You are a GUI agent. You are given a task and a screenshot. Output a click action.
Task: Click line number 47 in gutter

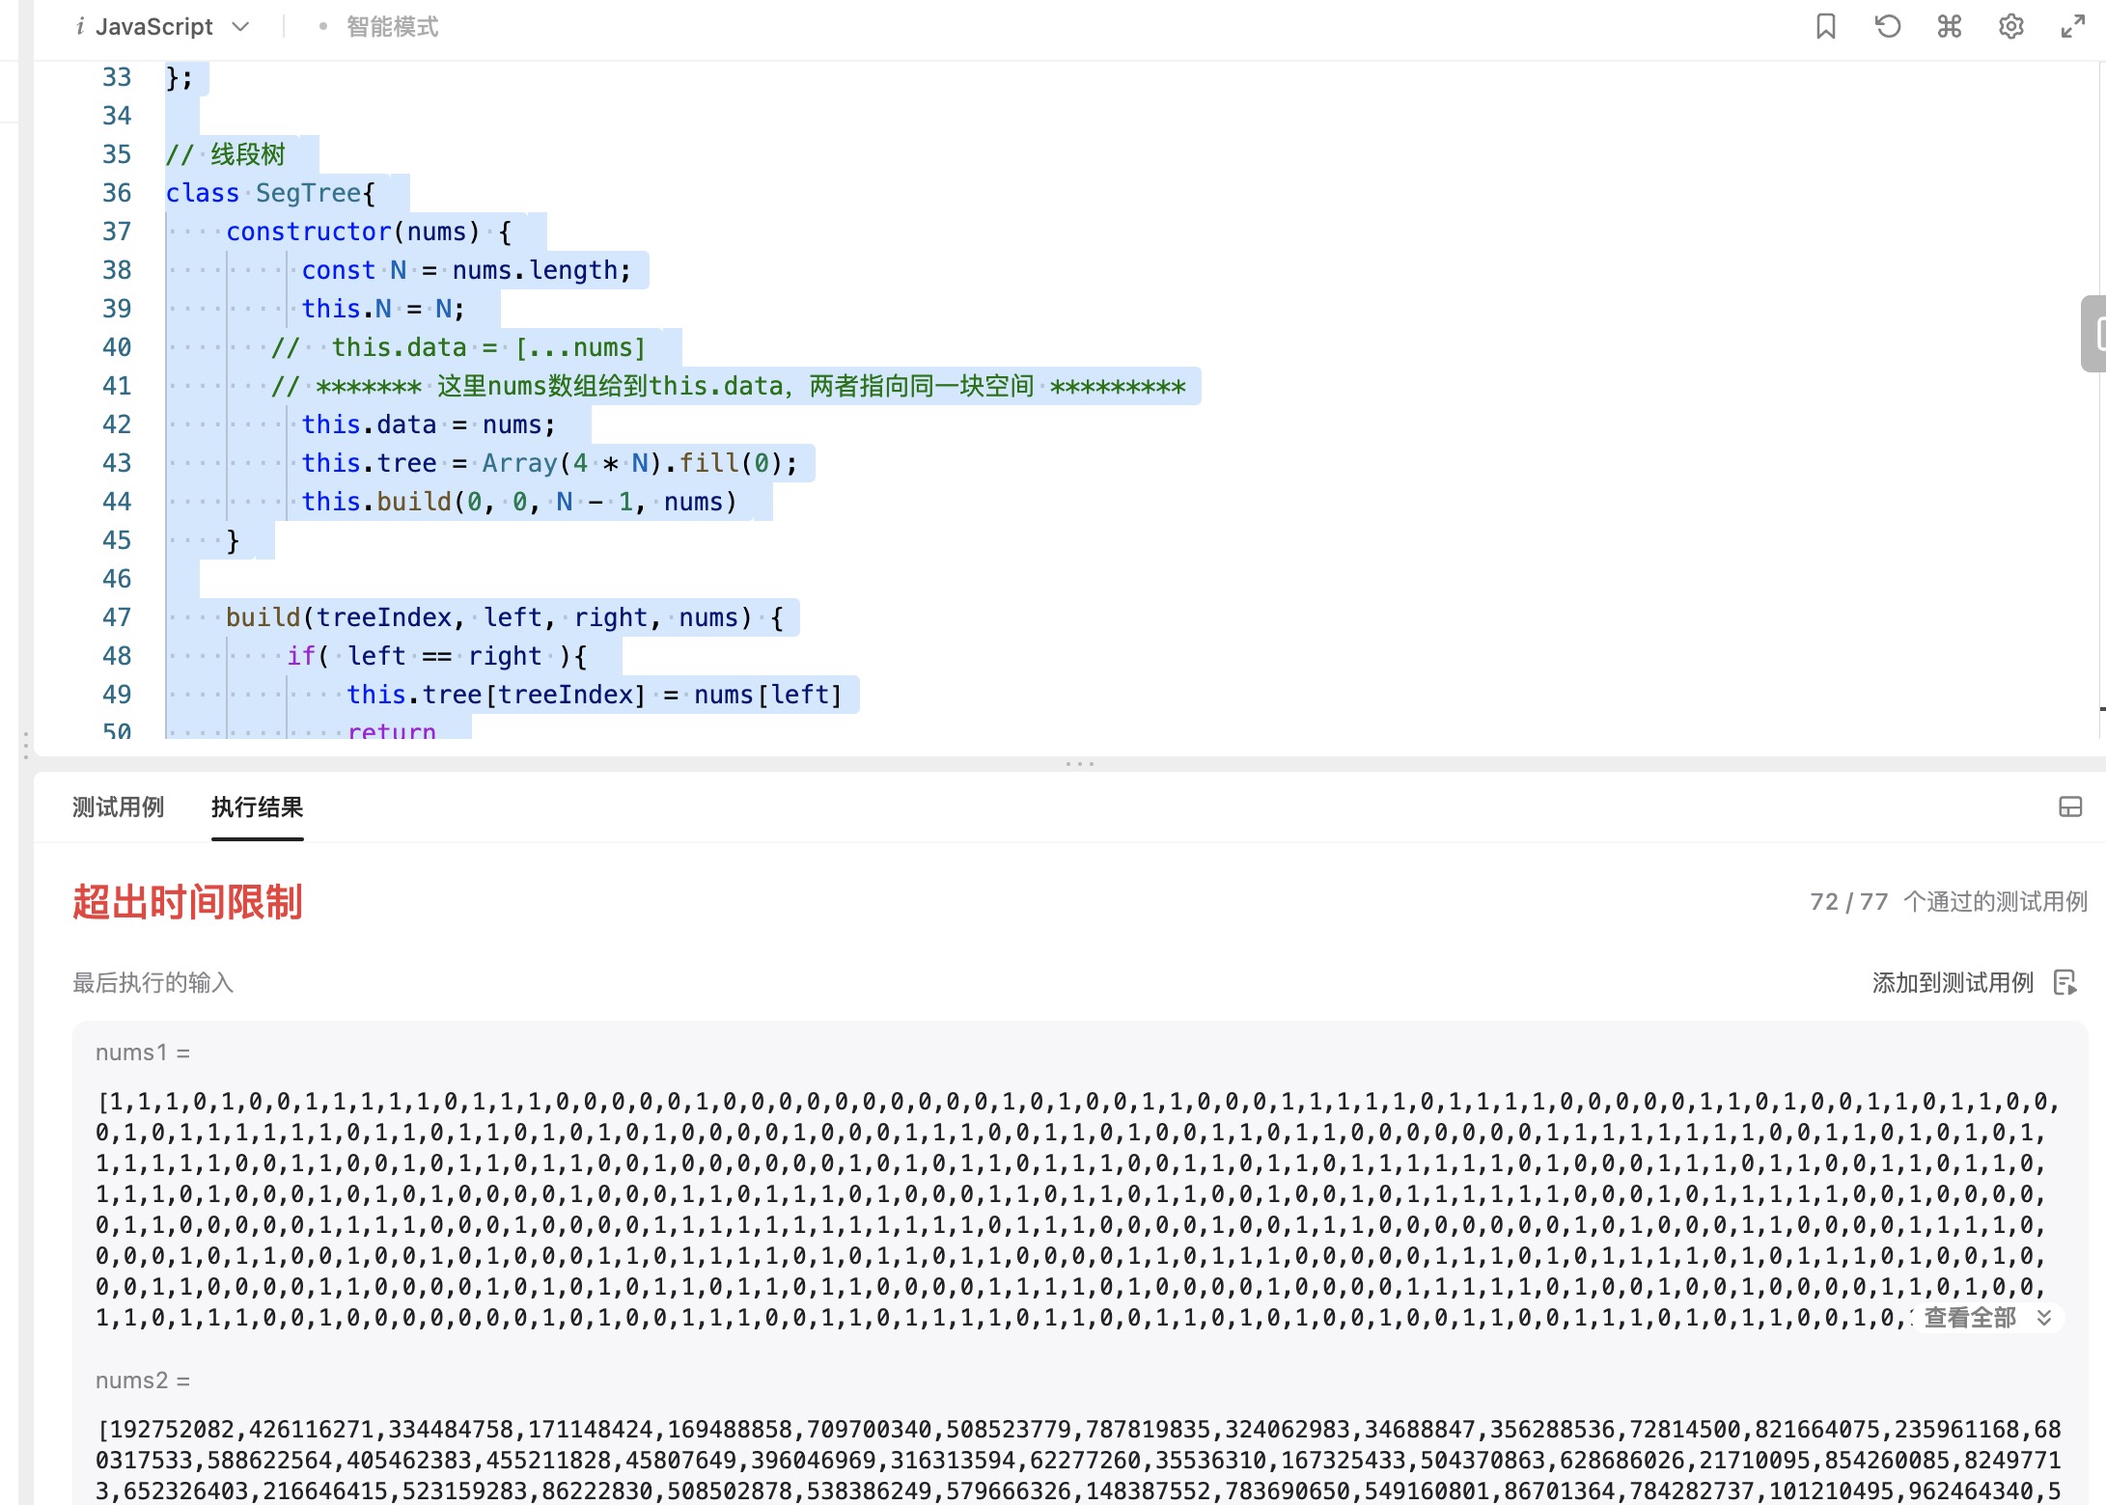click(x=117, y=617)
